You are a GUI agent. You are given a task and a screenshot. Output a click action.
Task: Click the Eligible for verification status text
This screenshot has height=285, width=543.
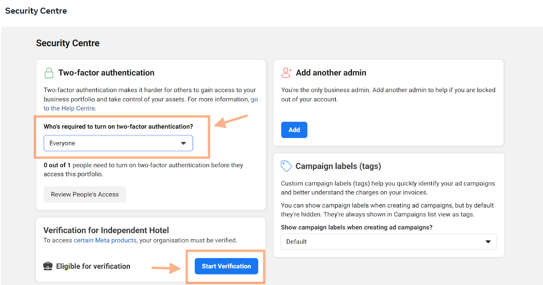coord(93,266)
